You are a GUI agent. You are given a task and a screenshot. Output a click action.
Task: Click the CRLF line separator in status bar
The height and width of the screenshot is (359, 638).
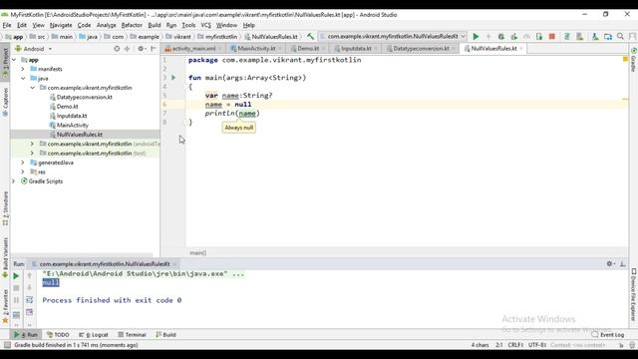(515, 345)
